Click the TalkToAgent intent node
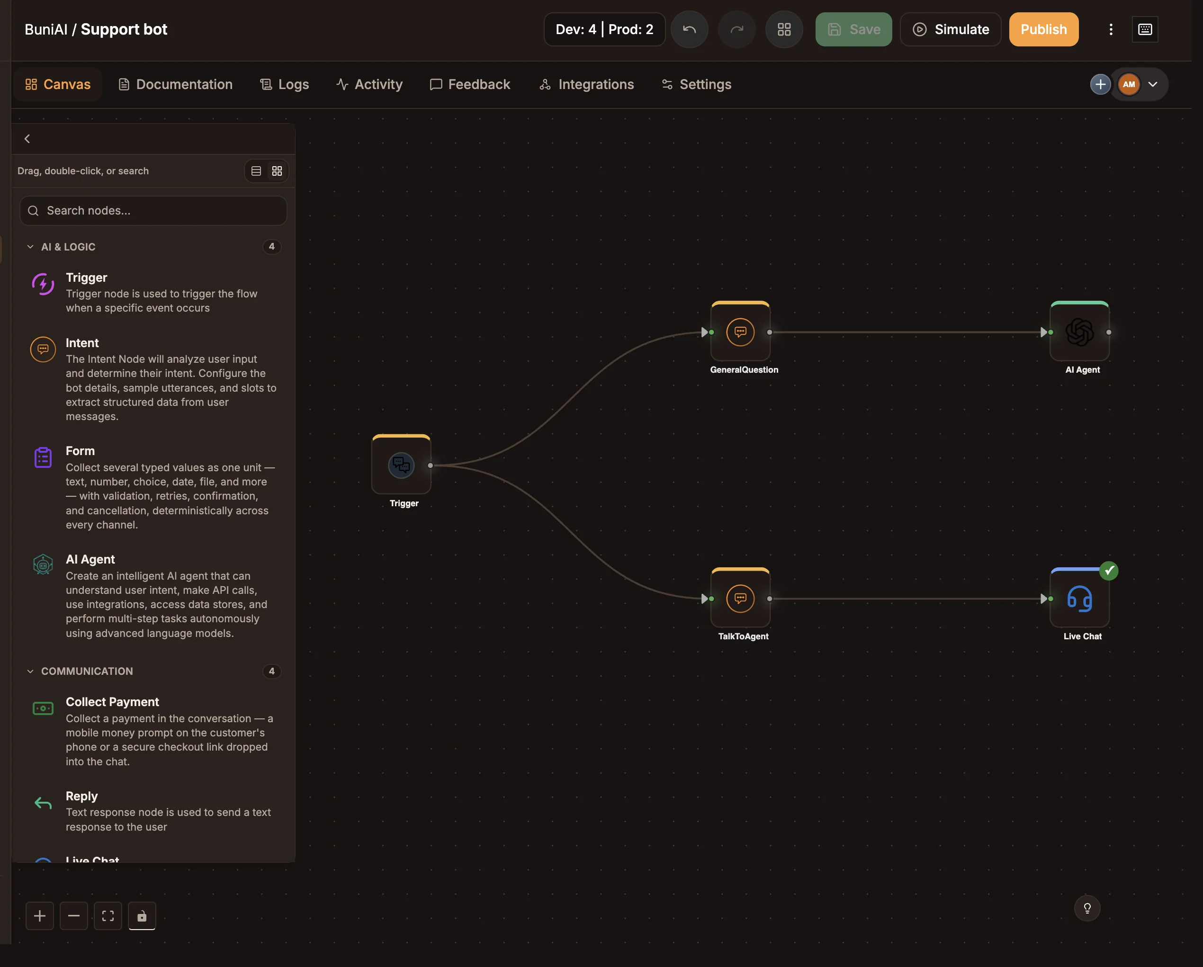 click(740, 598)
